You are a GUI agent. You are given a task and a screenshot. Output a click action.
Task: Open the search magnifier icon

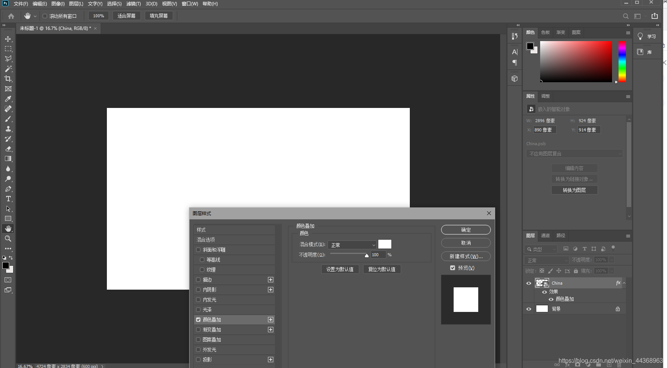click(625, 16)
